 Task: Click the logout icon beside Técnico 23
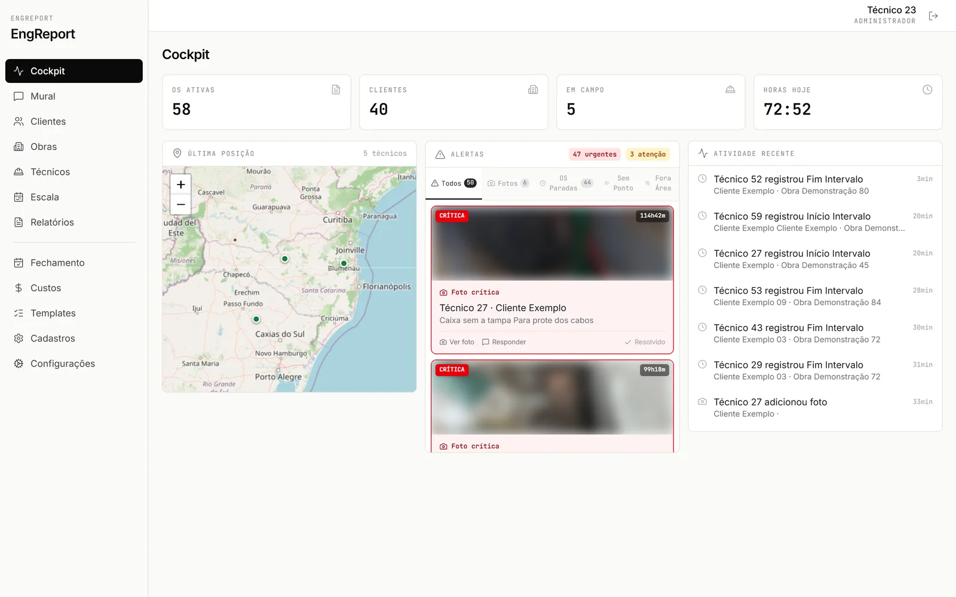pos(933,16)
